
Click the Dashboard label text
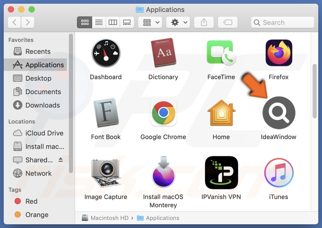tap(106, 77)
